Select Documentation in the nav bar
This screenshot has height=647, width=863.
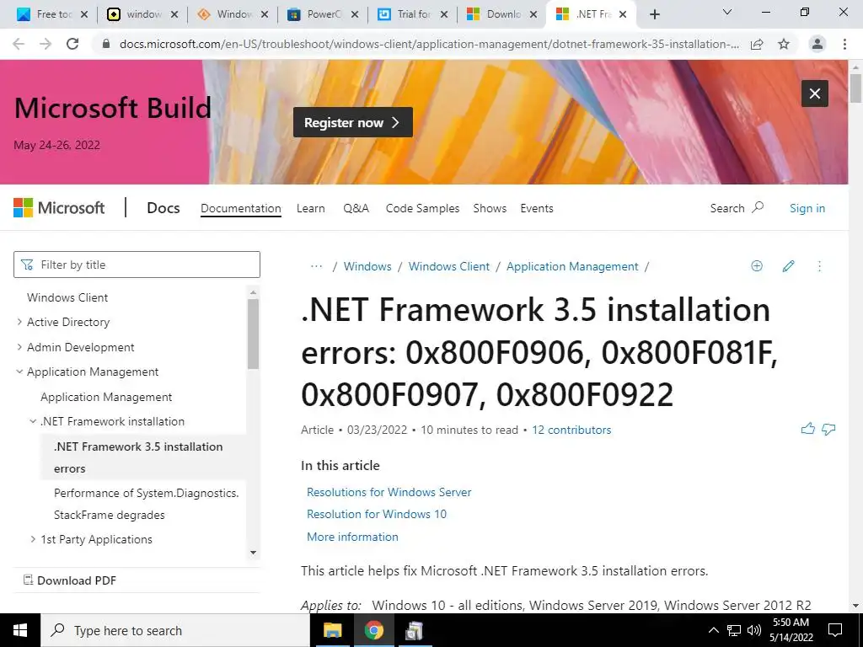click(x=240, y=209)
